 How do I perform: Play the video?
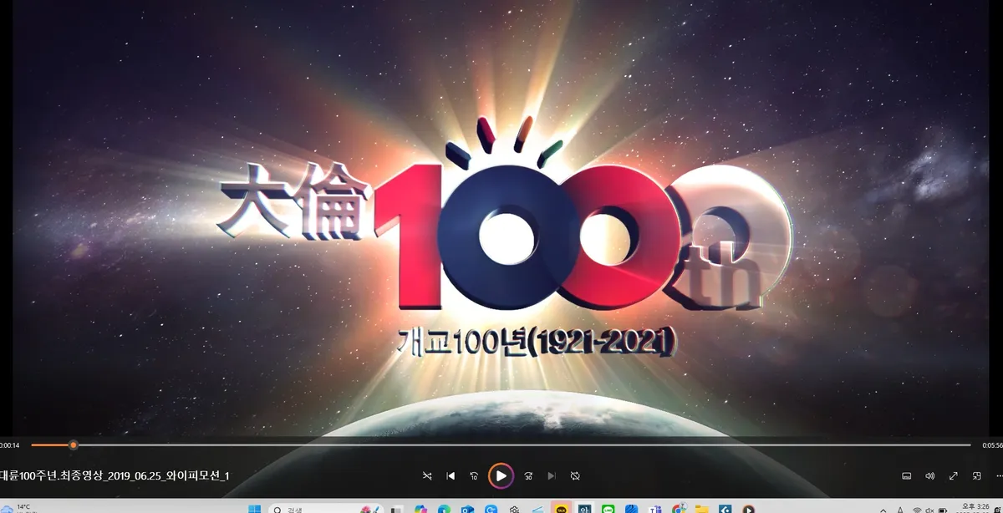501,475
